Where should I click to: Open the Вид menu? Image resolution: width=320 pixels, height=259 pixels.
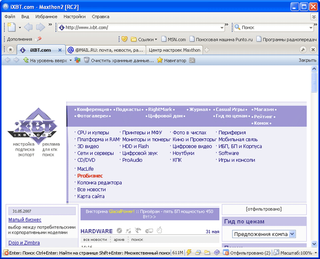click(25, 17)
